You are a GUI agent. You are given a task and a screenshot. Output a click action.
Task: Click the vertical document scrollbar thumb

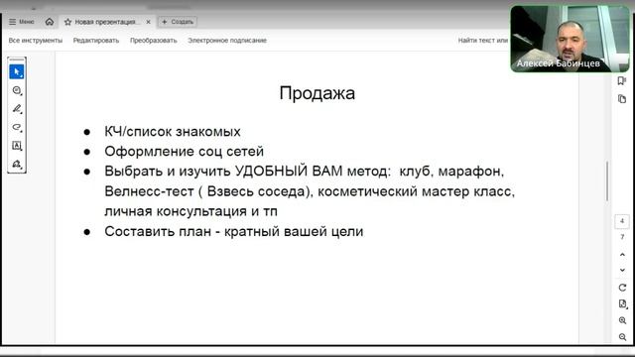(607, 180)
